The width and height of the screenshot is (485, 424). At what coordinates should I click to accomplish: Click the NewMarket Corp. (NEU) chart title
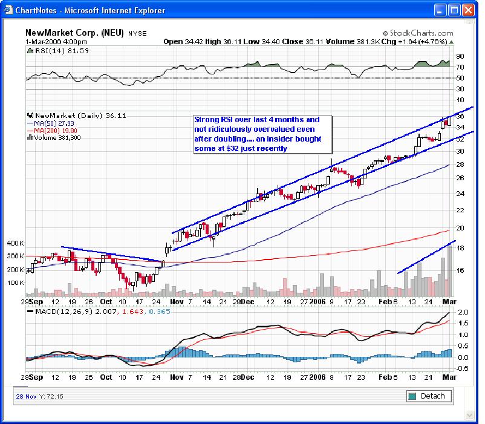pos(74,33)
